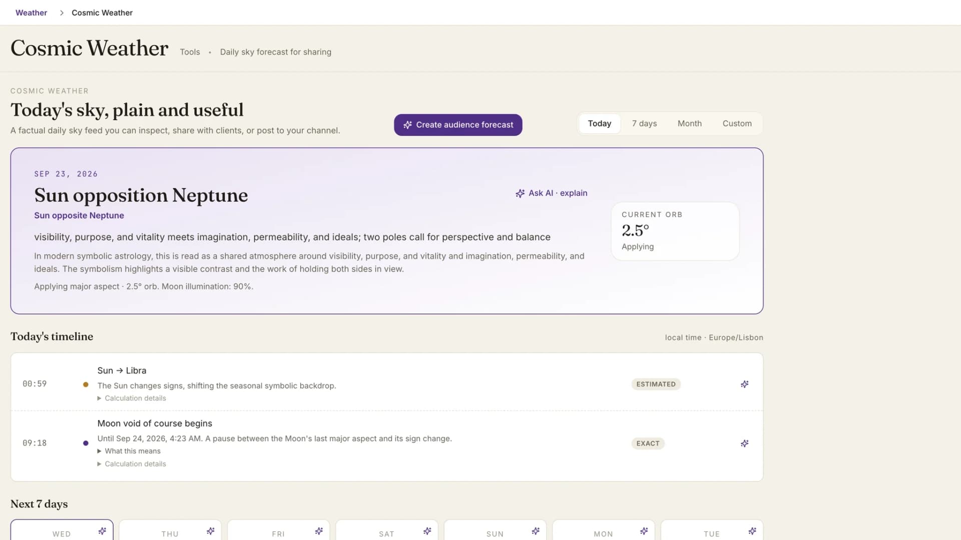This screenshot has width=961, height=540.
Task: Switch to the 7 days range tab
Action: coord(644,123)
